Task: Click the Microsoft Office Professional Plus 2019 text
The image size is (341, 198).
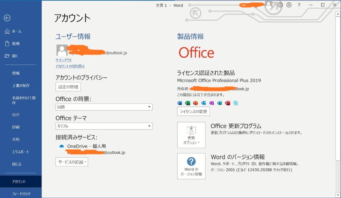Action: tap(219, 81)
